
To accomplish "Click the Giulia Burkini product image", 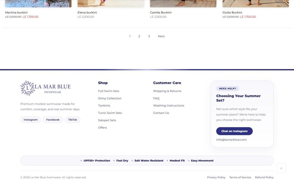I will [256, 3].
